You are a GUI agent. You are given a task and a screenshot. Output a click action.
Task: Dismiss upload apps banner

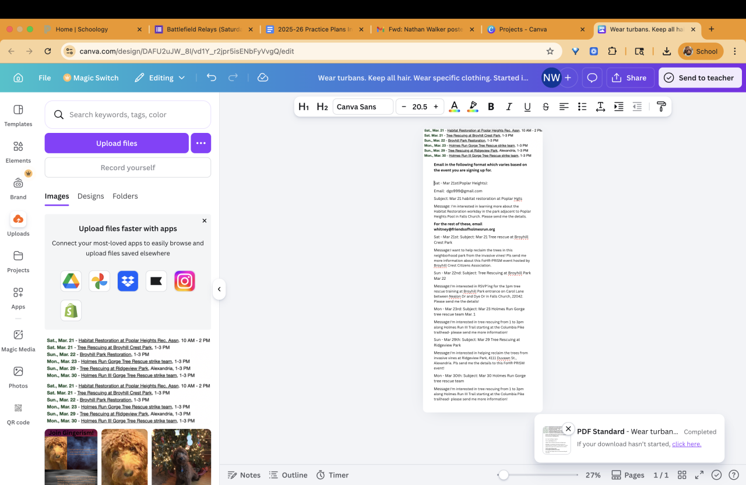[205, 221]
